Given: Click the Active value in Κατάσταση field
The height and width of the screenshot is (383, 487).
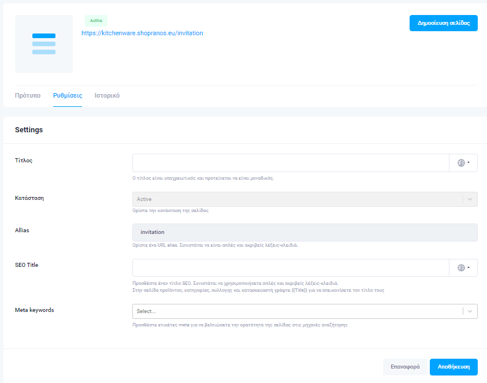Looking at the screenshot, I should [x=144, y=199].
